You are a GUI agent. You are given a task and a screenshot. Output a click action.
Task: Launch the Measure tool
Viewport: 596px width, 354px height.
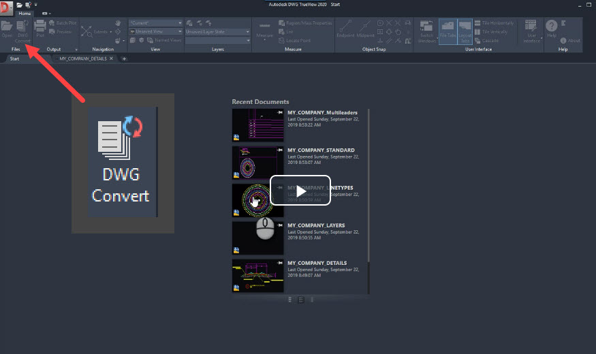point(264,30)
